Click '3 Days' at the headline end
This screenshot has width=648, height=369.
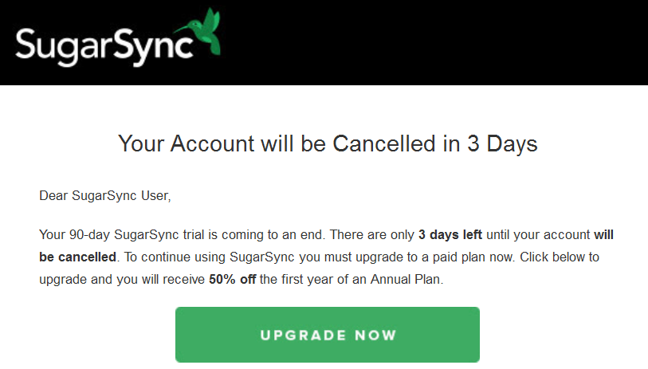coord(502,143)
